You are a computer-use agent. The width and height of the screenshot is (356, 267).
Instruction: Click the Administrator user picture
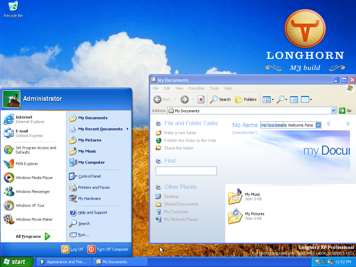[11, 99]
